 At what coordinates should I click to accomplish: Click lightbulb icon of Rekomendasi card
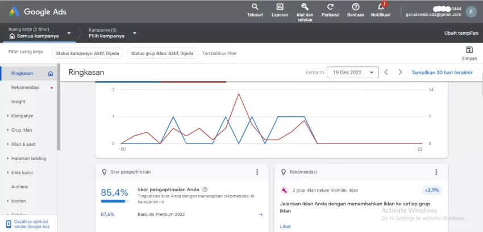284,172
